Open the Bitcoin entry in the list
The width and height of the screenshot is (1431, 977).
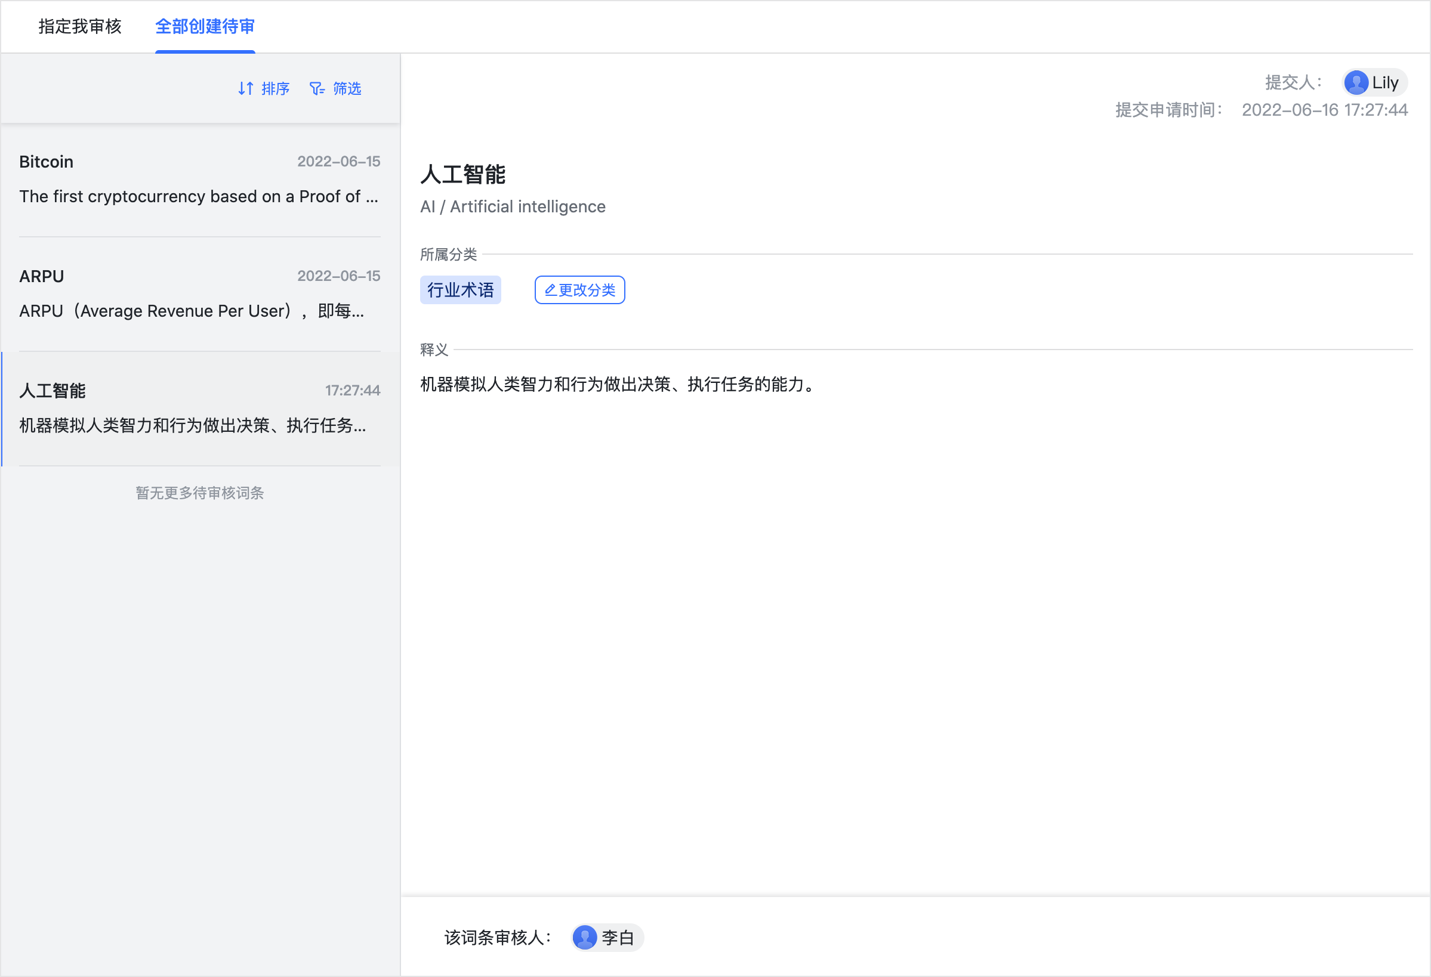coord(199,180)
